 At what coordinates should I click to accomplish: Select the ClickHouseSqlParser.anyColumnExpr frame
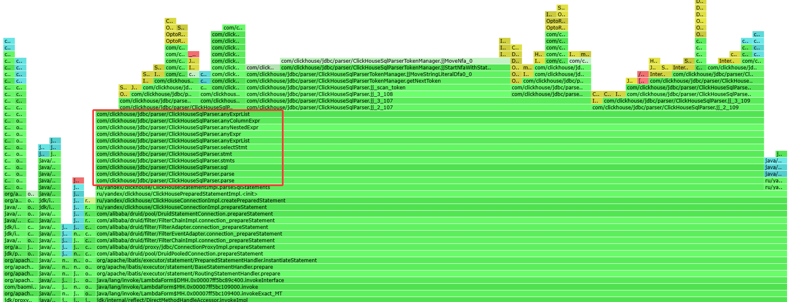click(x=178, y=121)
